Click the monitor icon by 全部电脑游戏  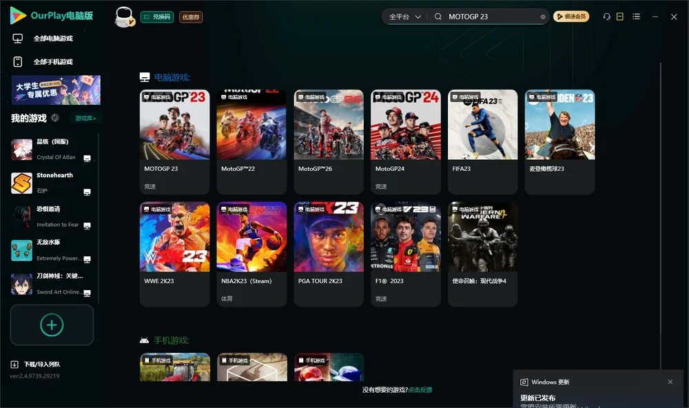[x=18, y=39]
